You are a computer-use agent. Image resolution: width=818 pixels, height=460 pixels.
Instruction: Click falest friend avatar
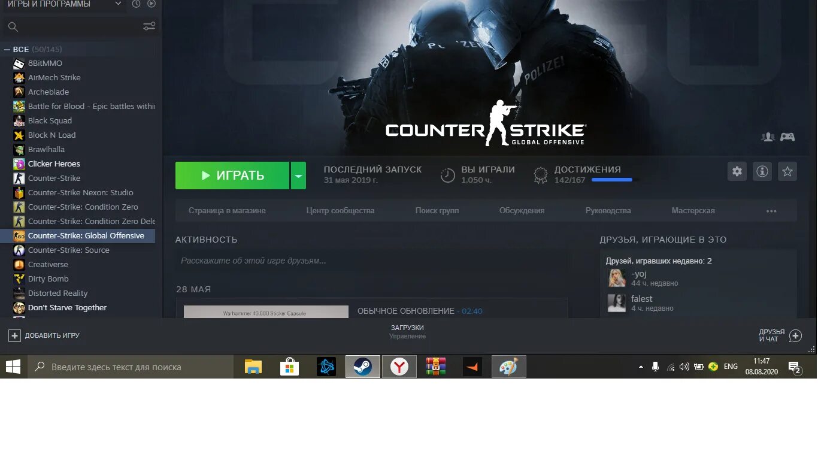point(617,303)
